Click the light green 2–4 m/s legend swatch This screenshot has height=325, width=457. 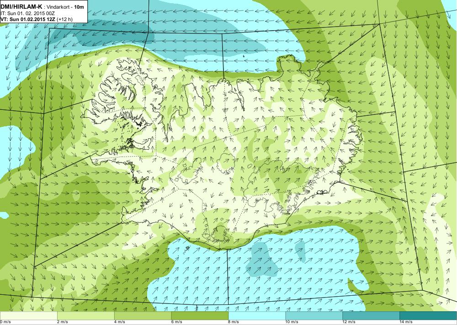click(x=86, y=315)
